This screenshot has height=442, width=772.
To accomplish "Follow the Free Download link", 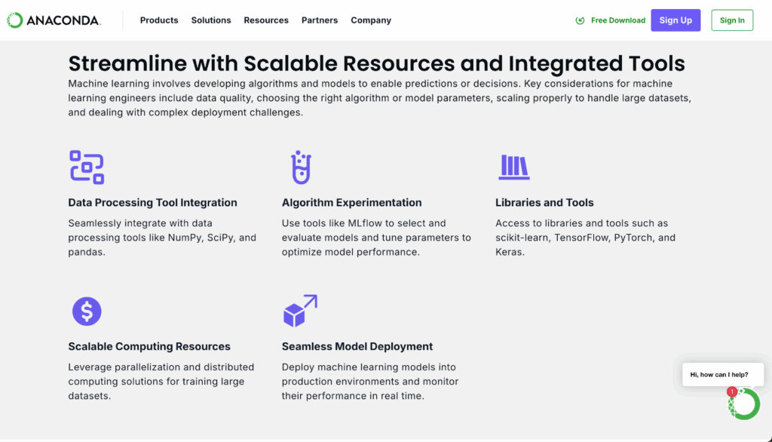I will (x=618, y=20).
